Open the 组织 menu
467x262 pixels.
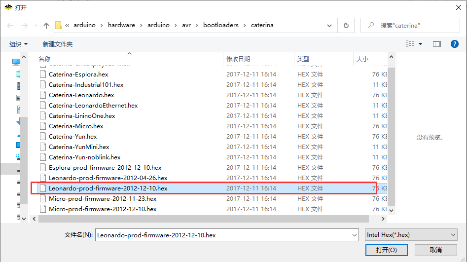18,44
